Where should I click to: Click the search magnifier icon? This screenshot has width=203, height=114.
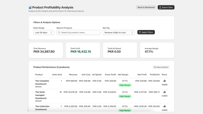59,32
